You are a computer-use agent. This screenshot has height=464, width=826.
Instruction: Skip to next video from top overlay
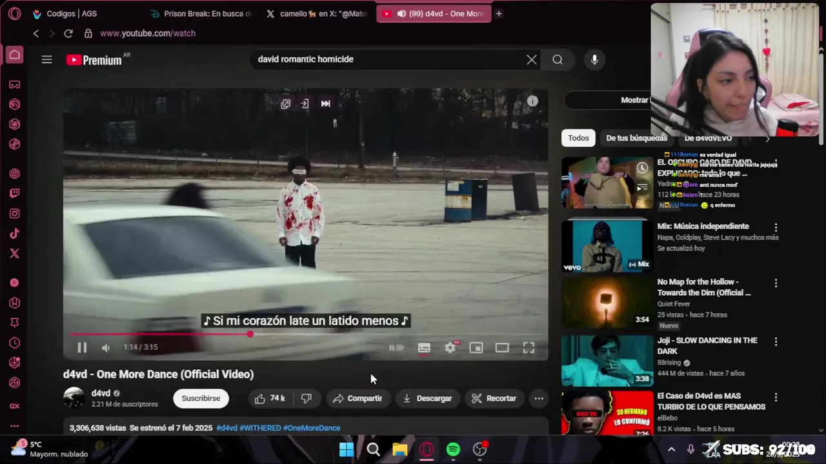click(325, 103)
